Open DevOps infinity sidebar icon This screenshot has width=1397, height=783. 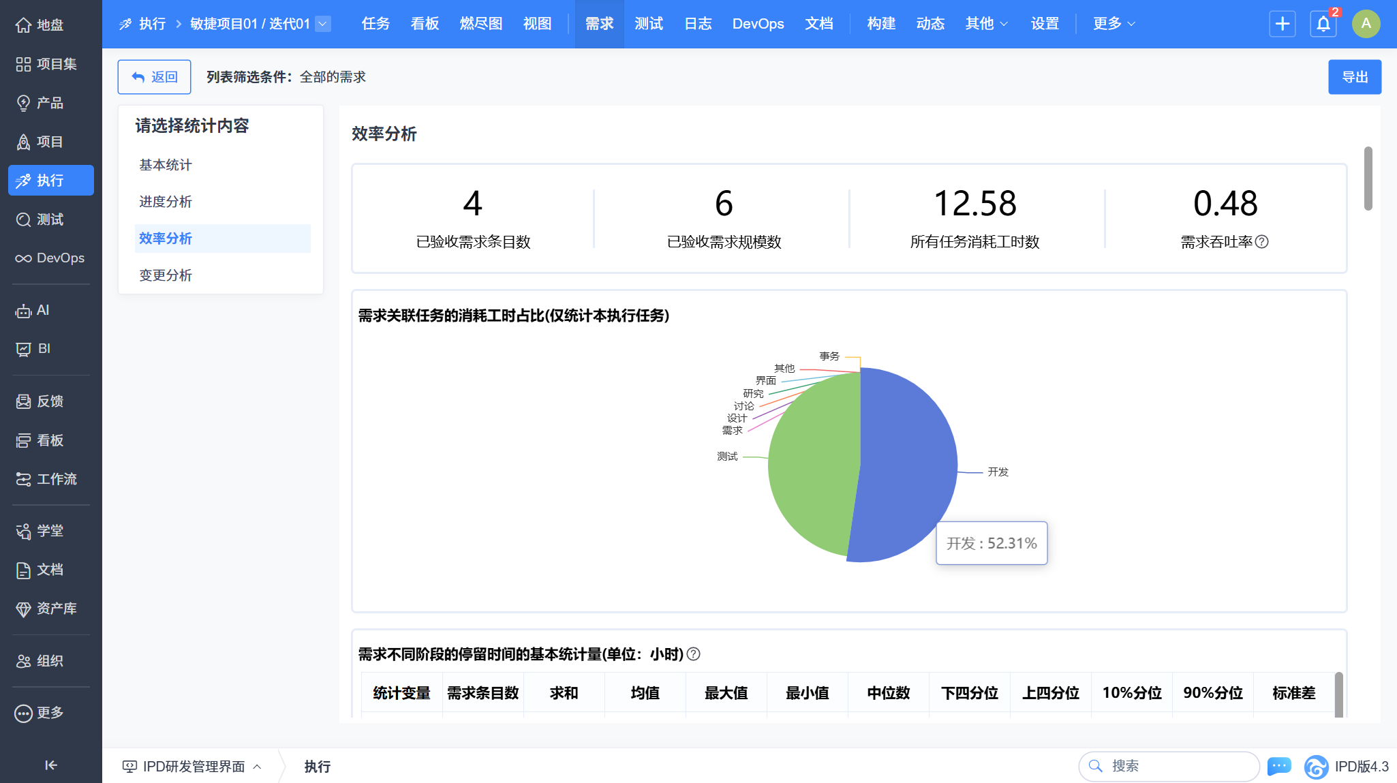pos(23,258)
